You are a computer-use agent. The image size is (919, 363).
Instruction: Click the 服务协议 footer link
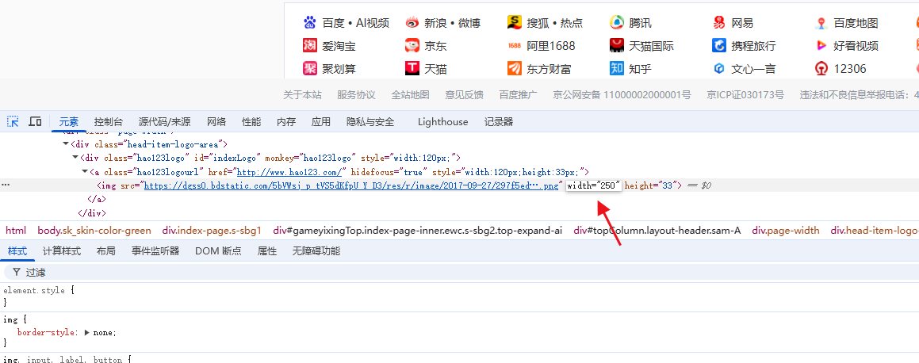tap(356, 94)
